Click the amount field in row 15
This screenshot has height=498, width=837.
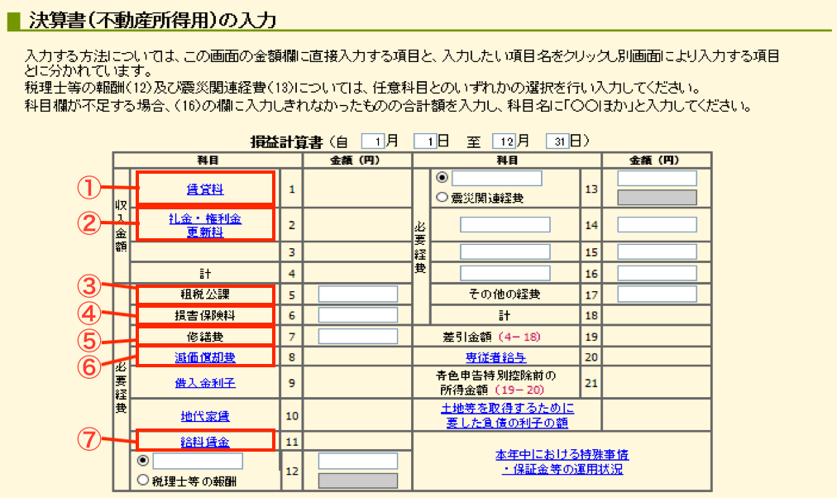[x=657, y=252]
